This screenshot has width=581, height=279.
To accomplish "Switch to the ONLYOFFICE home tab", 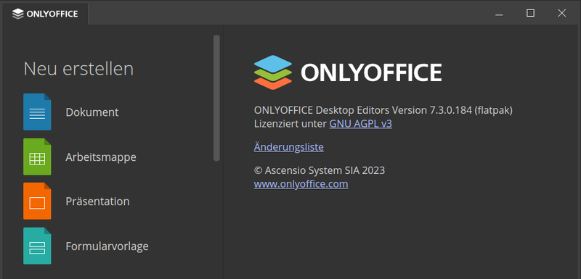I will [x=45, y=14].
